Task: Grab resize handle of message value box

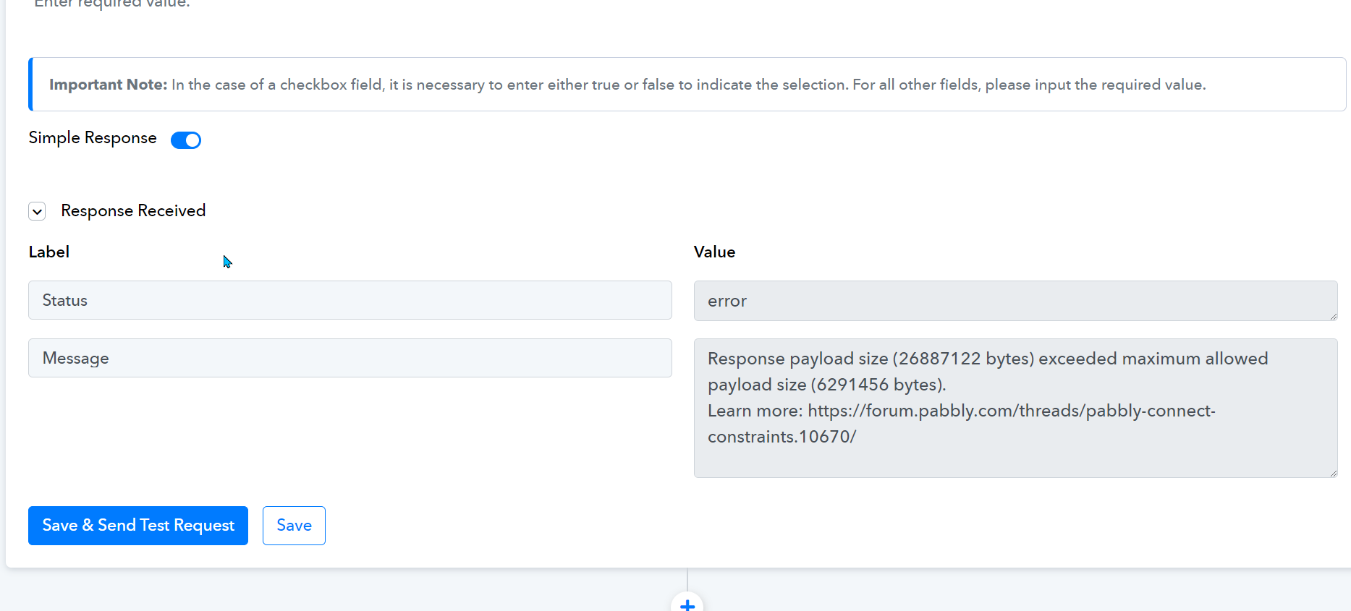Action: [x=1333, y=473]
